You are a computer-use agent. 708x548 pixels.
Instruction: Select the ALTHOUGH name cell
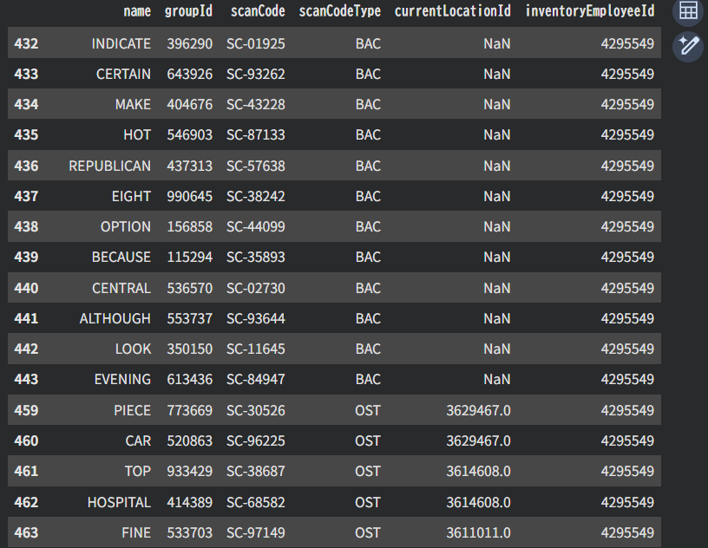tap(115, 318)
